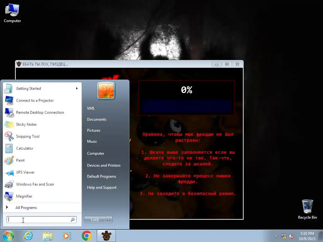
Task: Open Music from Start menu
Action: [x=92, y=141]
